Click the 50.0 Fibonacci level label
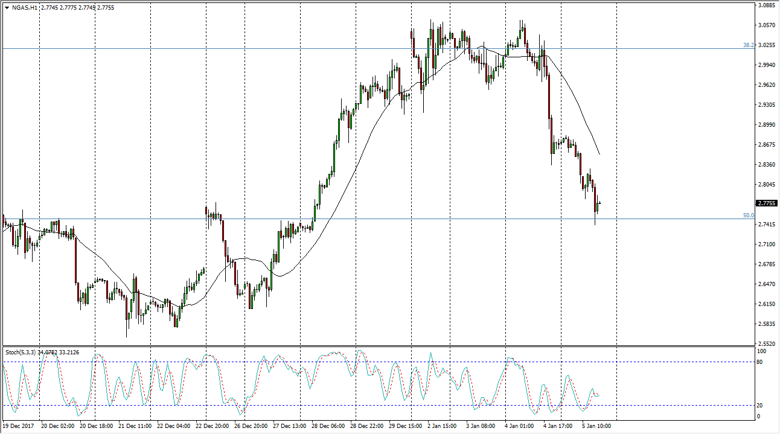Image resolution: width=780 pixels, height=434 pixels. (x=748, y=215)
